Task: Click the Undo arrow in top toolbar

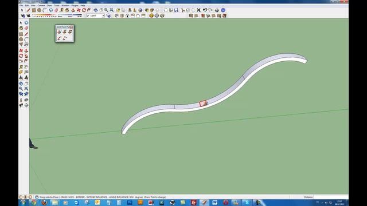Action: [x=205, y=10]
